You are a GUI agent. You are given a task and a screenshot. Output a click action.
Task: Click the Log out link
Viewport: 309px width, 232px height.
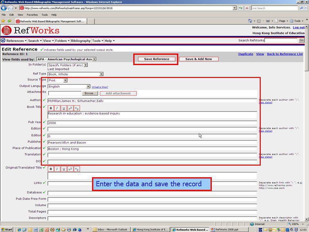(x=299, y=27)
